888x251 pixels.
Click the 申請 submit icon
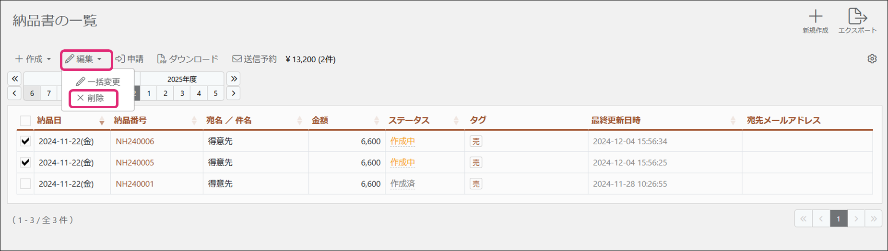pos(120,59)
